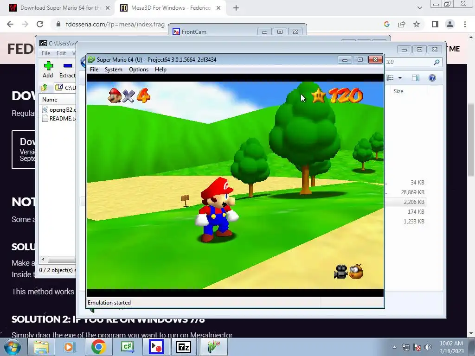The height and width of the screenshot is (356, 475).
Task: Open the System menu in Project64
Action: point(113,70)
